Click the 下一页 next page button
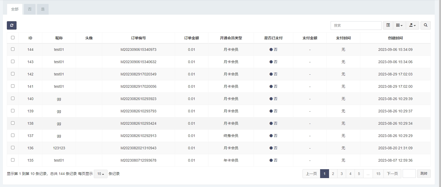 pos(392,174)
